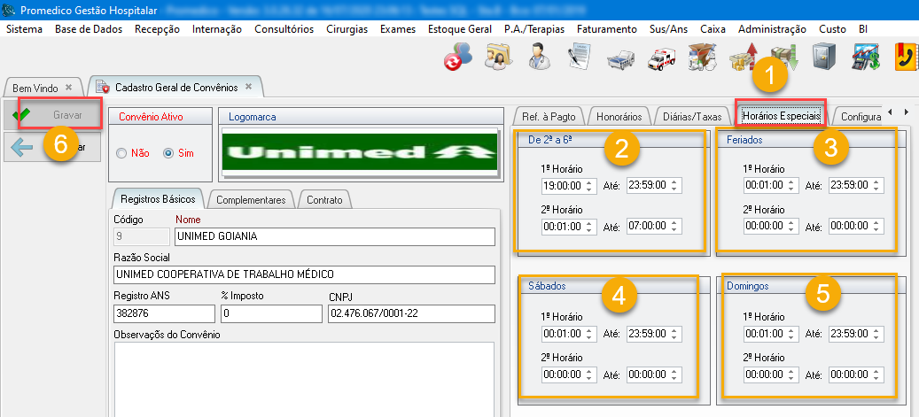Open the Consultórios menu
Viewport: 919px width, 417px height.
click(x=284, y=29)
